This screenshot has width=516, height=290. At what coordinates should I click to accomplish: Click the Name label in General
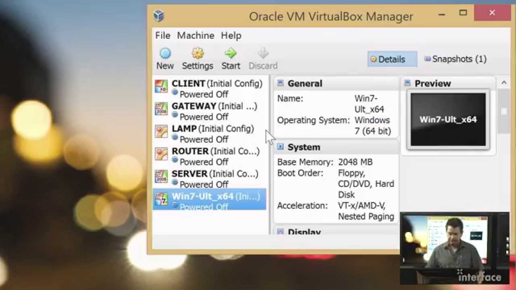[x=290, y=98]
